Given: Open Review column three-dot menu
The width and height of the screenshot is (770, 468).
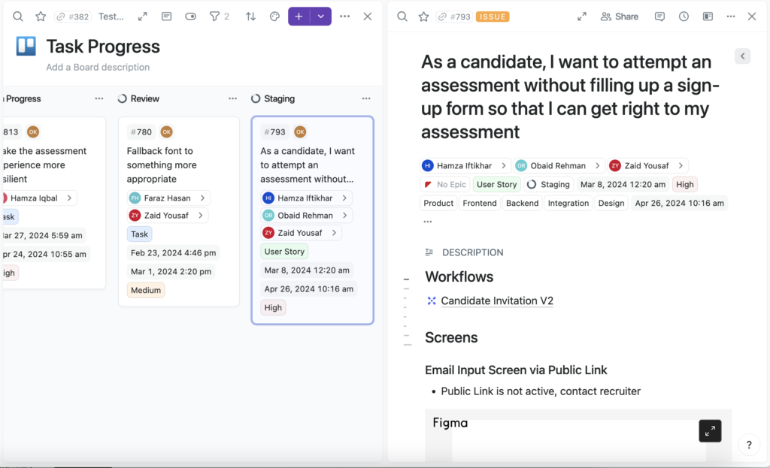Looking at the screenshot, I should [x=233, y=98].
